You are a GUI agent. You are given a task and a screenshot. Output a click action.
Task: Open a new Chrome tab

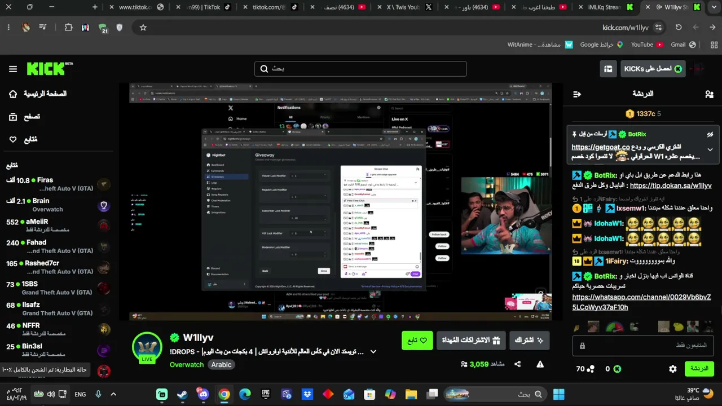tap(95, 7)
